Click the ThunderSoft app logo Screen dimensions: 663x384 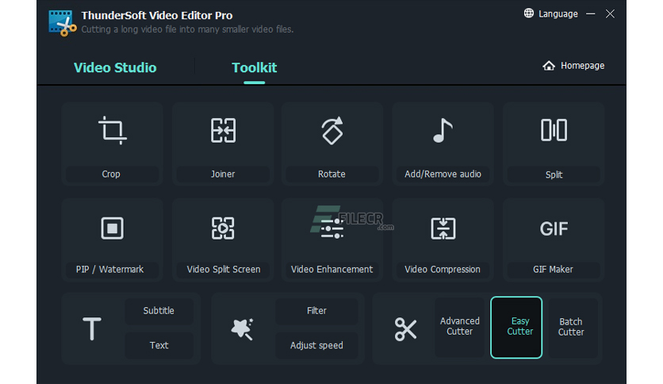pyautogui.click(x=63, y=23)
